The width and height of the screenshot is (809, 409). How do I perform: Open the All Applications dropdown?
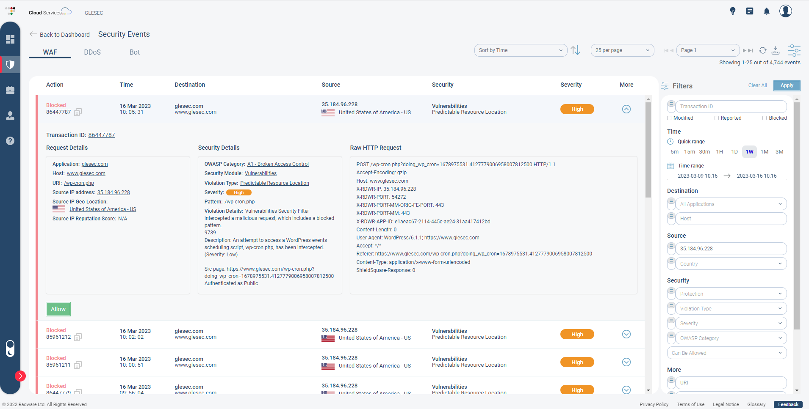[731, 204]
